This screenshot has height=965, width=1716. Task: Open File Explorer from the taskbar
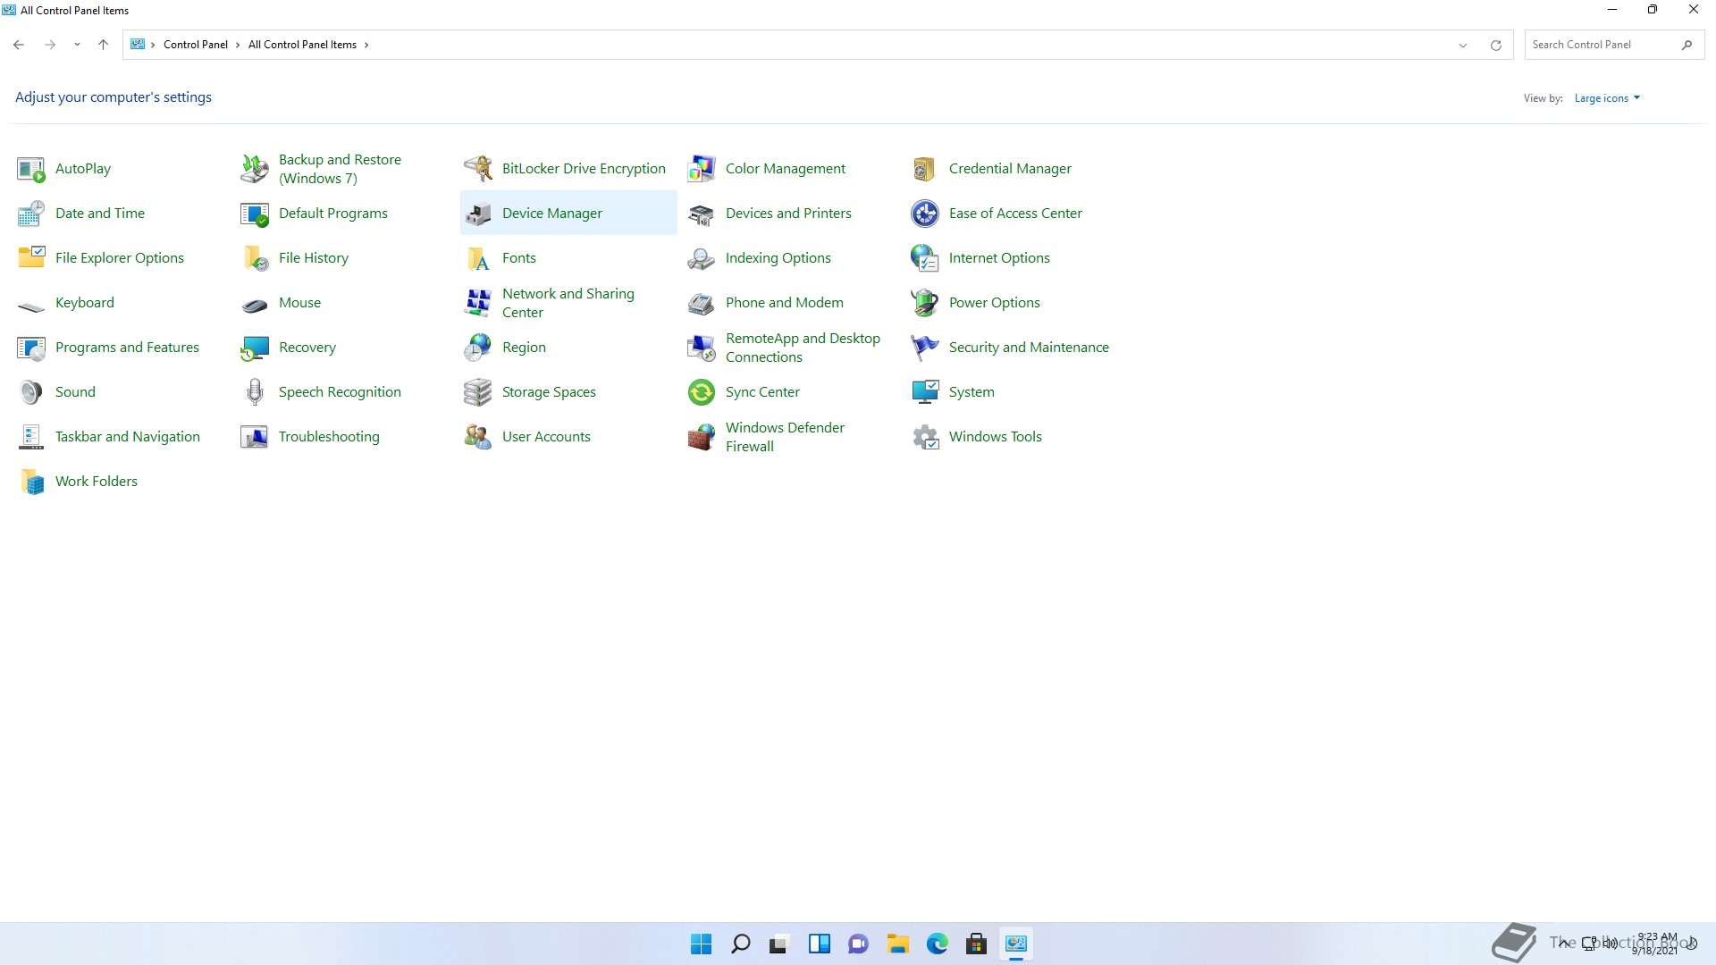click(x=898, y=944)
